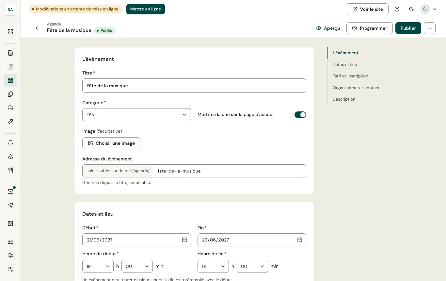Jump to 'Description' section
Screen dimensions: 446x281
tap(344, 99)
